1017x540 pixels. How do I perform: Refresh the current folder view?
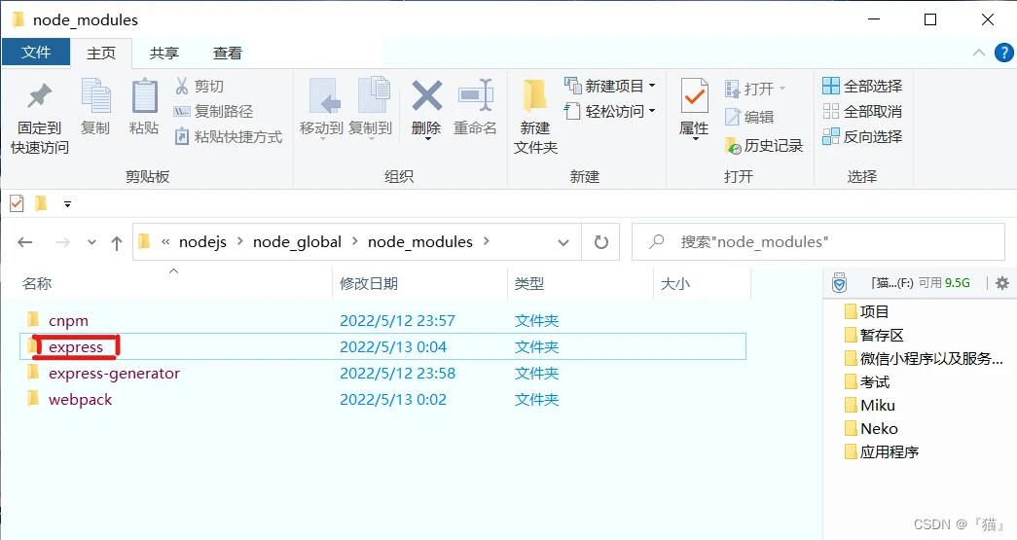pyautogui.click(x=600, y=242)
